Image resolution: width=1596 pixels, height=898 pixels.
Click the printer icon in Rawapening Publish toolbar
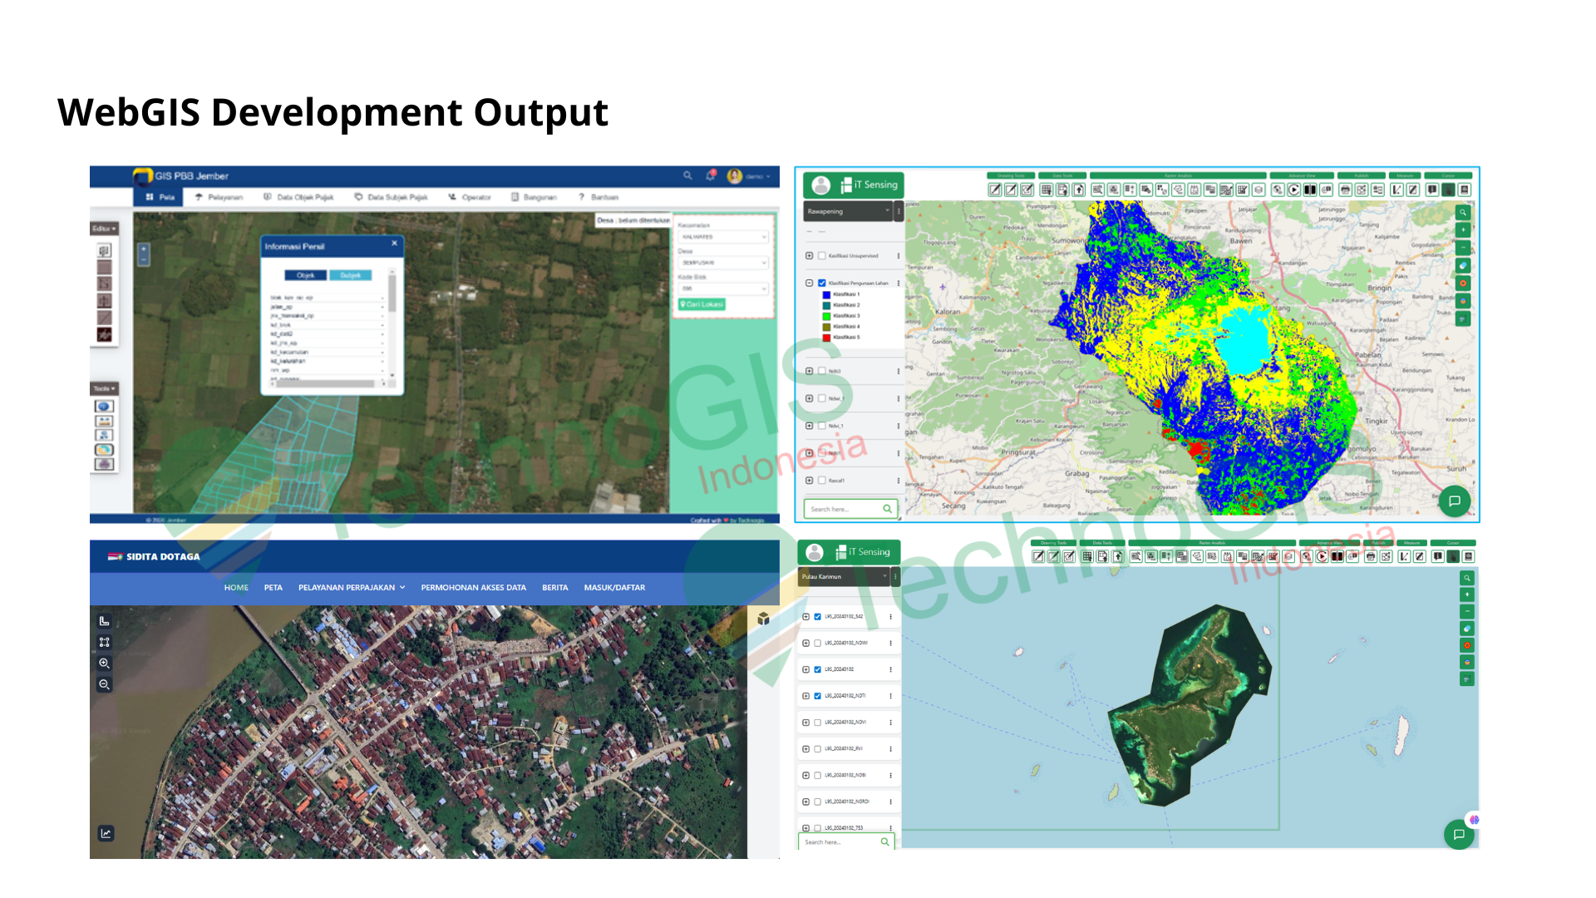coord(1345,190)
